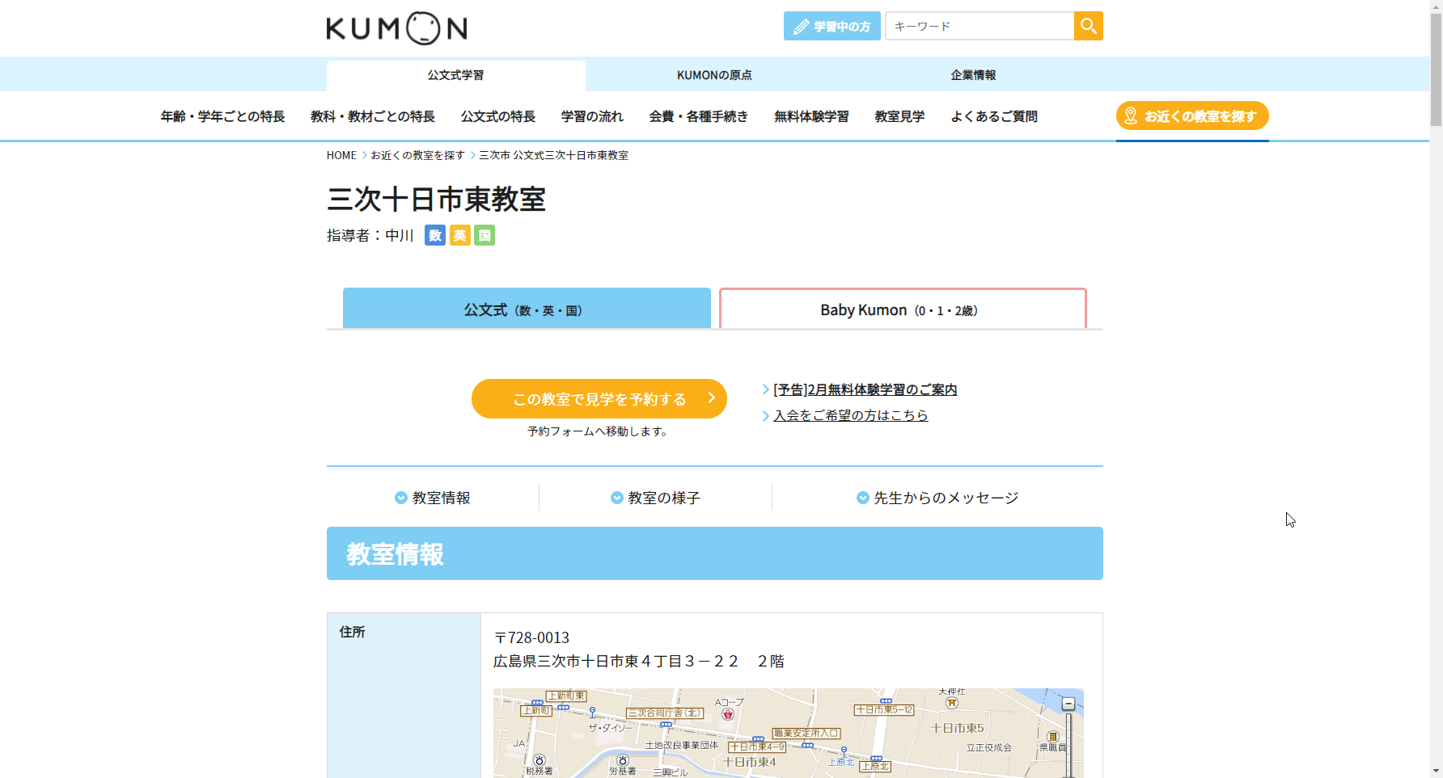Click the down-arrow icon beside 教室の様子
The height and width of the screenshot is (778, 1443).
tap(616, 498)
